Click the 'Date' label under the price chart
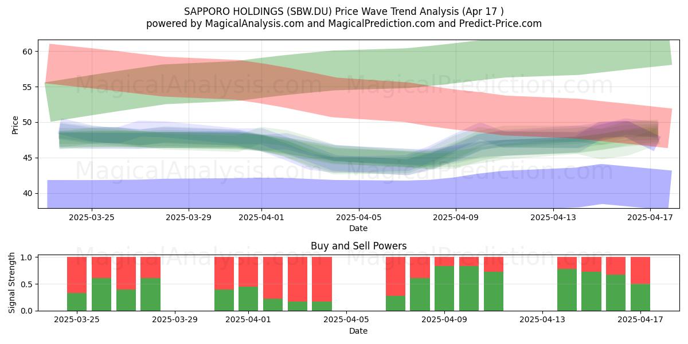Viewport: 688px width, 344px height. tap(358, 228)
